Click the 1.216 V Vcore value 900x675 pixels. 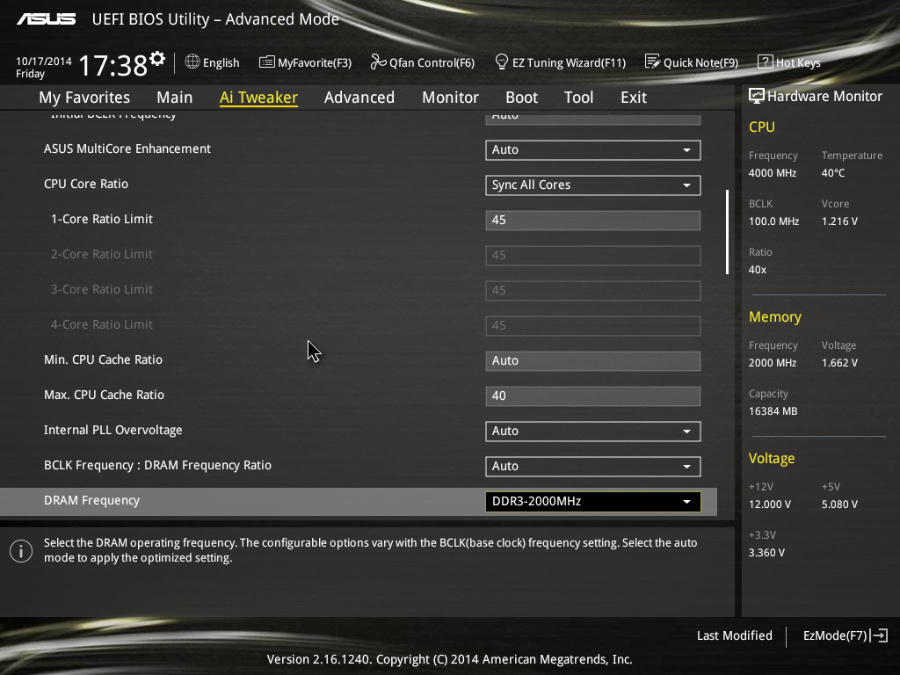point(839,221)
